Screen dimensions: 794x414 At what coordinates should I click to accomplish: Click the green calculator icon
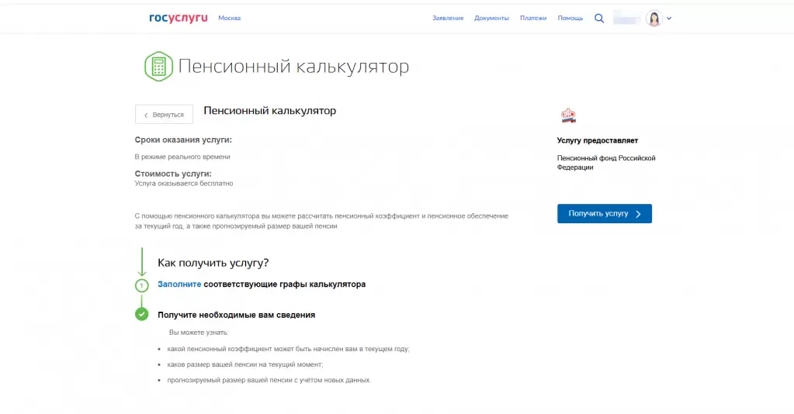click(x=158, y=67)
